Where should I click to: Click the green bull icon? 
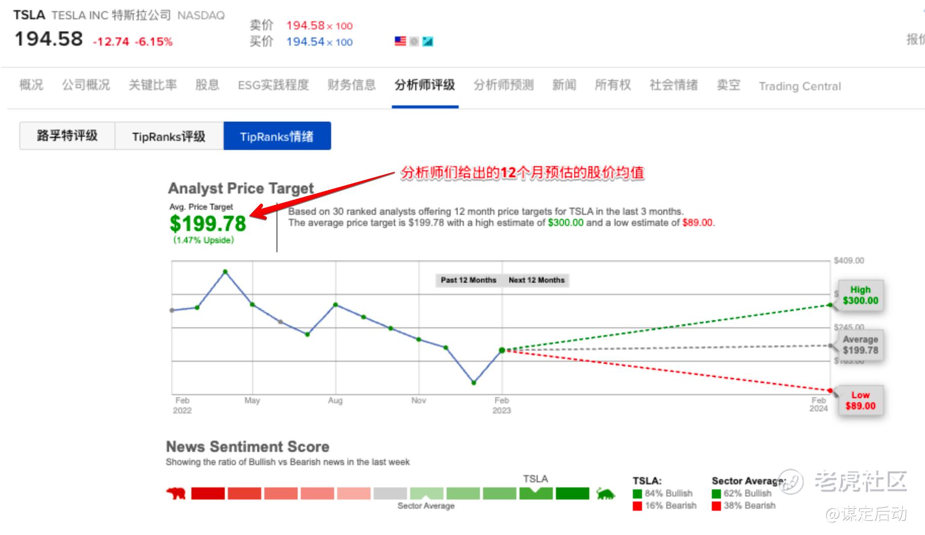pos(605,493)
